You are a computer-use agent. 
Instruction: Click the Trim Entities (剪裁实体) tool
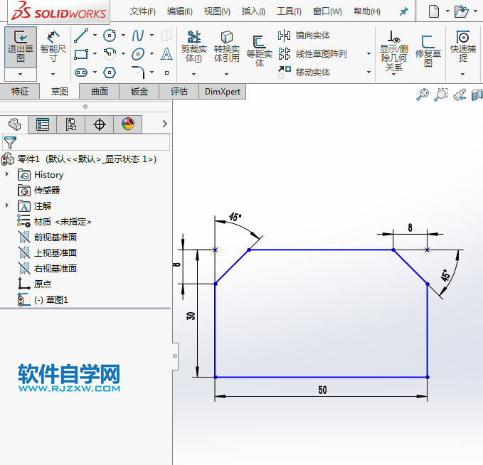point(194,47)
